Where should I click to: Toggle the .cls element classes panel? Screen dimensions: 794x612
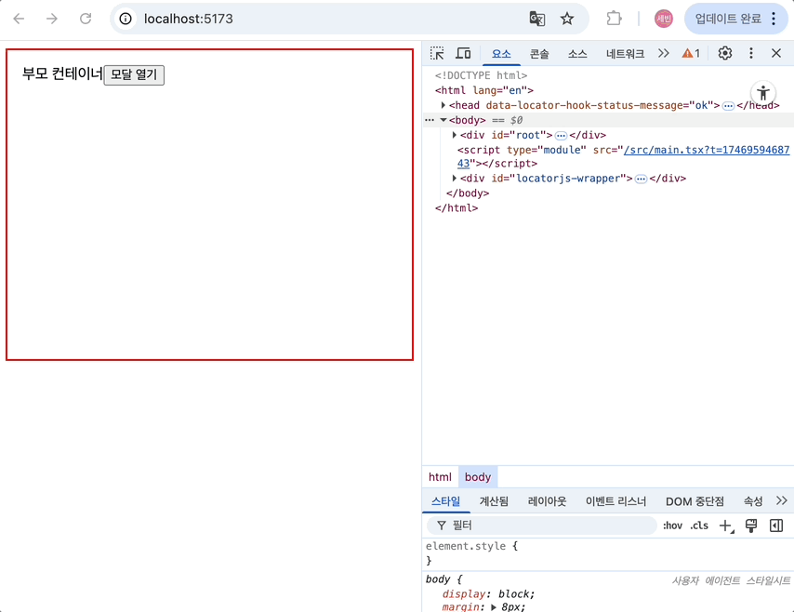699,526
